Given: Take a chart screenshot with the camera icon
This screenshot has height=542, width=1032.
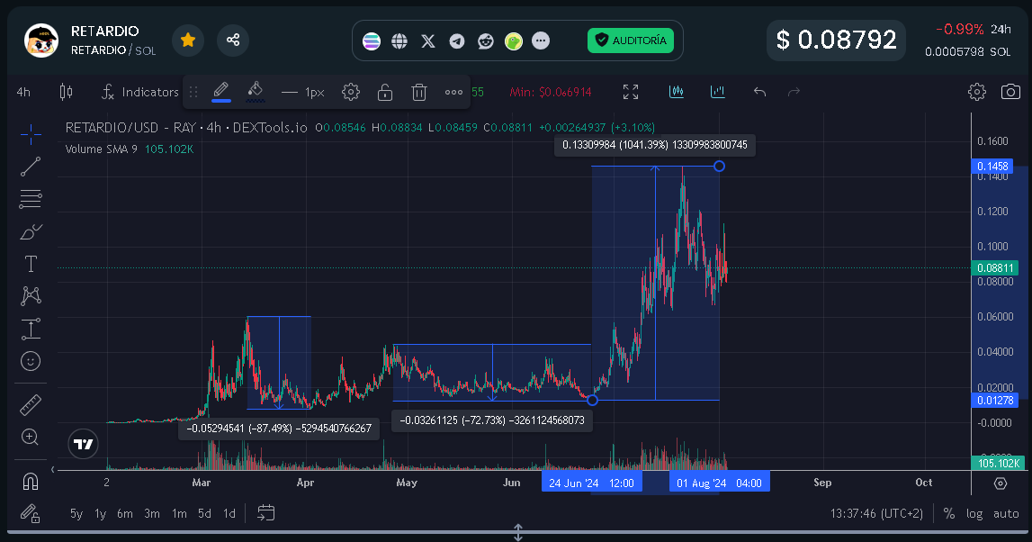Looking at the screenshot, I should click(1011, 91).
